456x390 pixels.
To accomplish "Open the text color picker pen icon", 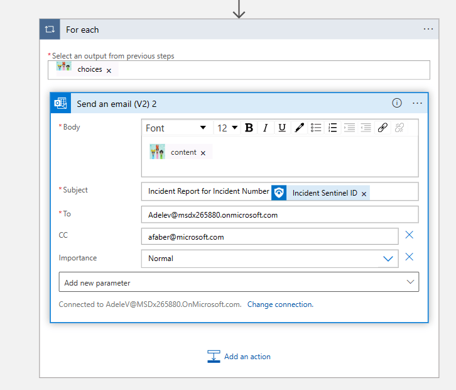I will point(299,128).
